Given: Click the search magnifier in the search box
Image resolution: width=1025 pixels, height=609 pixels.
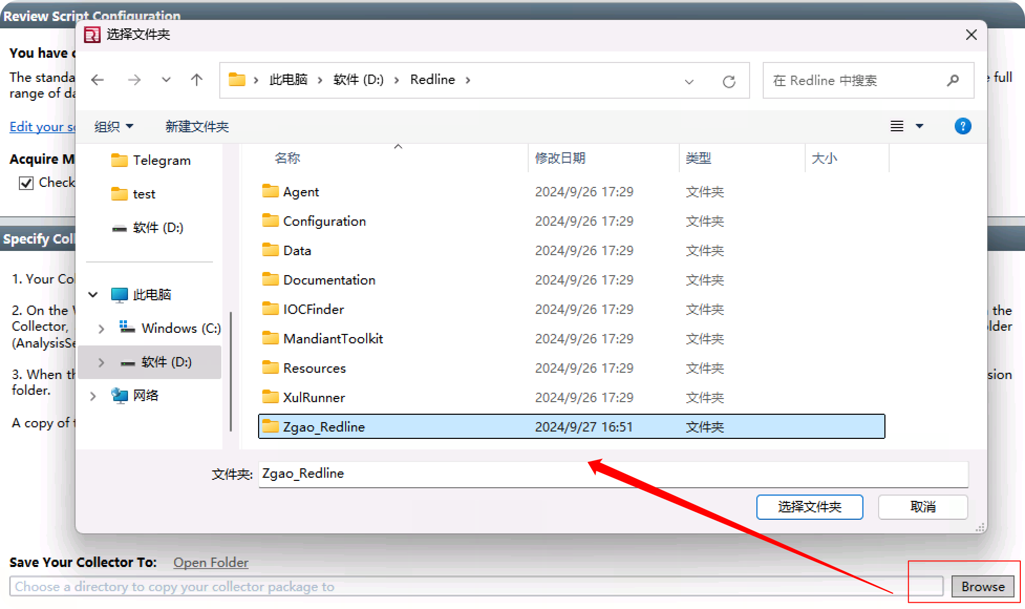Looking at the screenshot, I should tap(953, 80).
